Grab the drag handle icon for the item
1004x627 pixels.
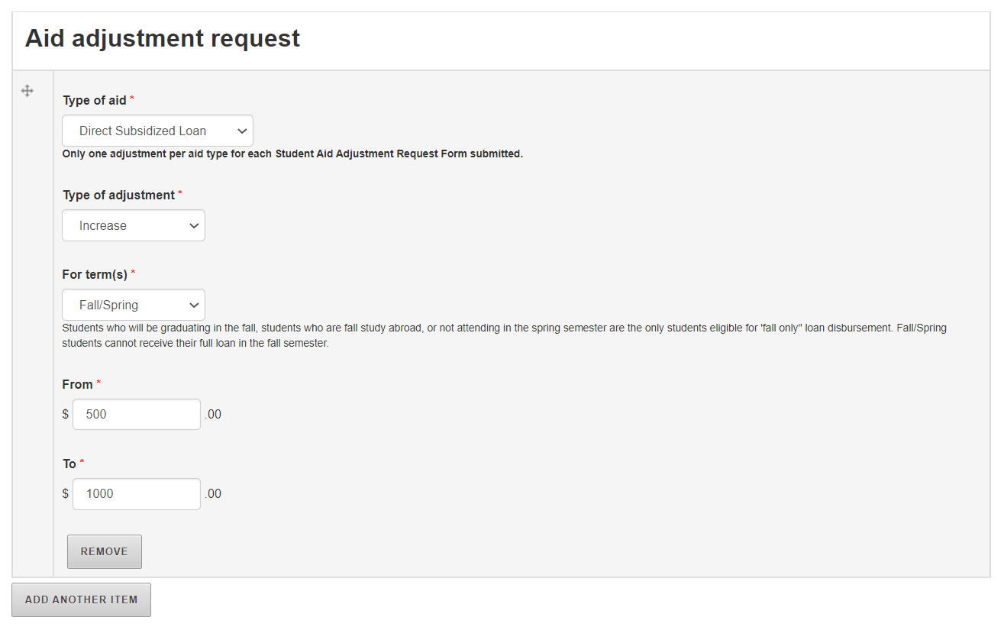pyautogui.click(x=27, y=91)
